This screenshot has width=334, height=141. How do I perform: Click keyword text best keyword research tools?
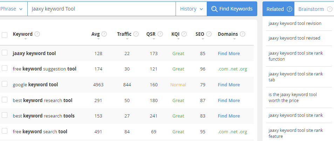pos(44,116)
